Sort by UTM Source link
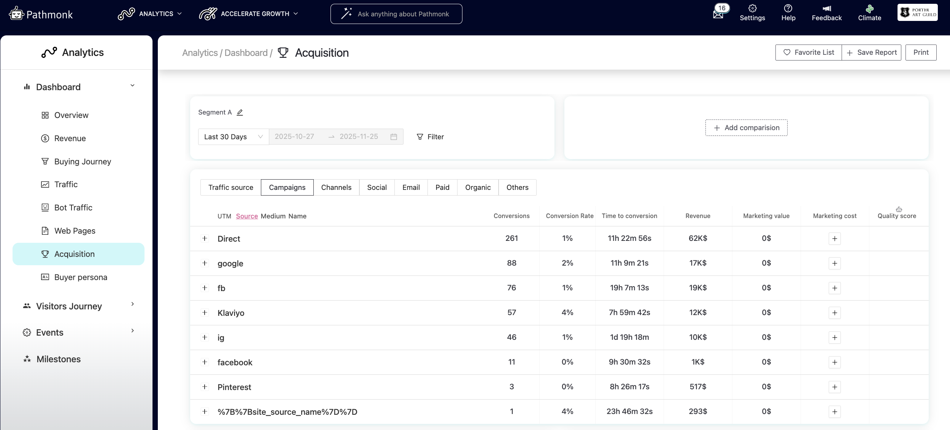950x430 pixels. (x=247, y=216)
